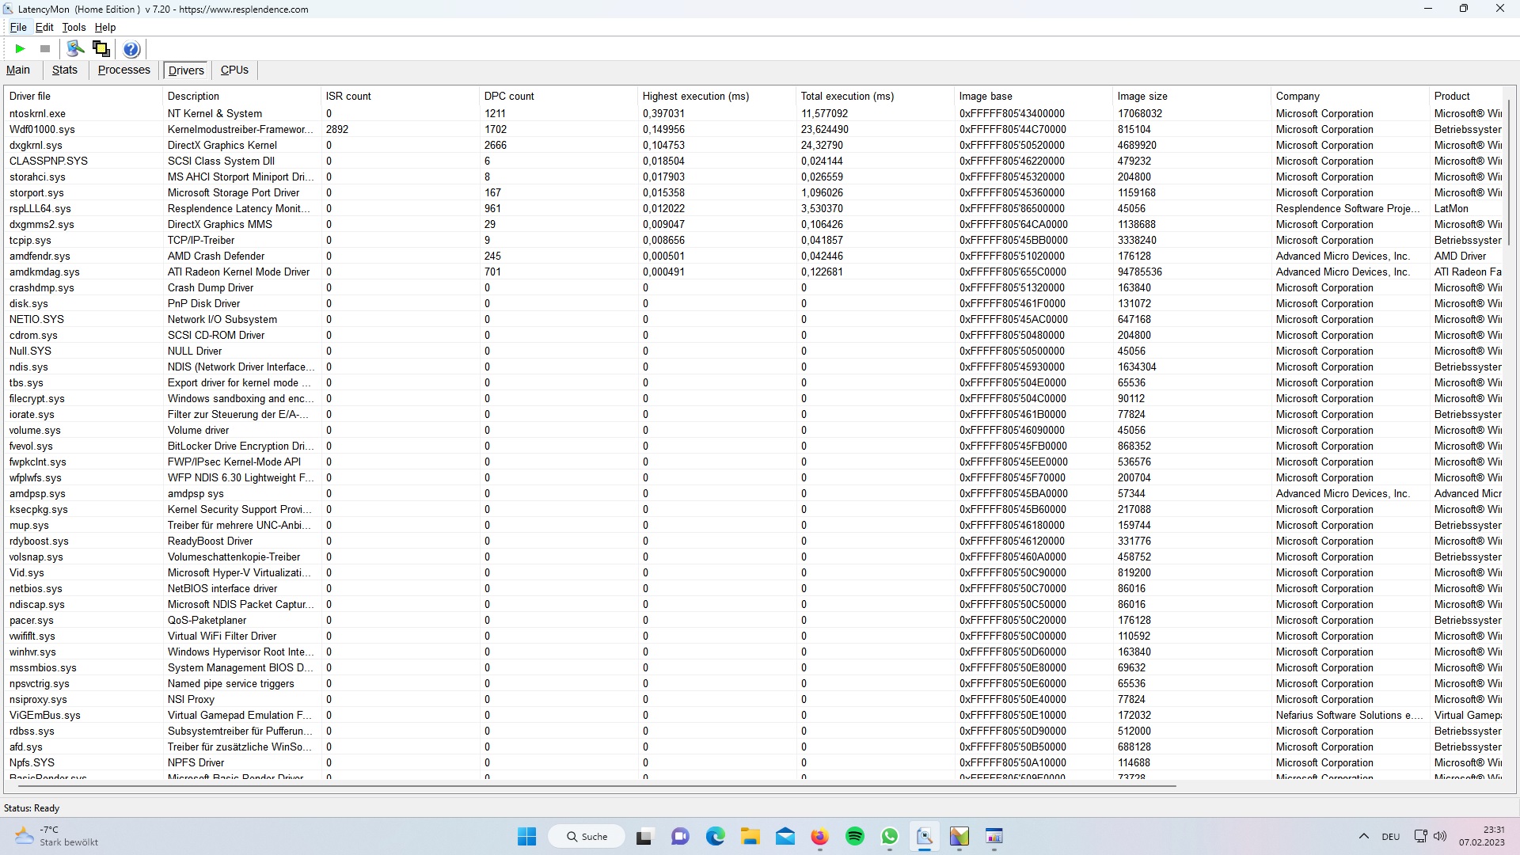The width and height of the screenshot is (1520, 855).
Task: Start the latency monitor with the green play icon
Action: (x=20, y=49)
